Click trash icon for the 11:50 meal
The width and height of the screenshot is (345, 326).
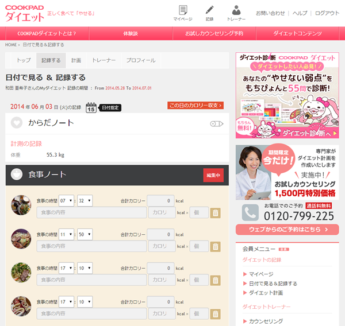click(x=215, y=246)
